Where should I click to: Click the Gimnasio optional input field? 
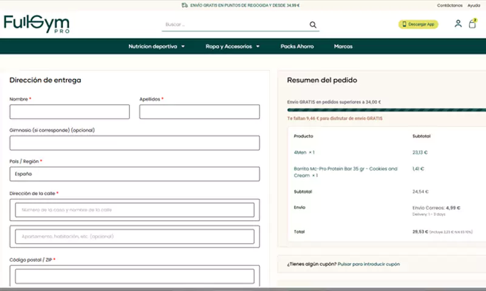(134, 143)
